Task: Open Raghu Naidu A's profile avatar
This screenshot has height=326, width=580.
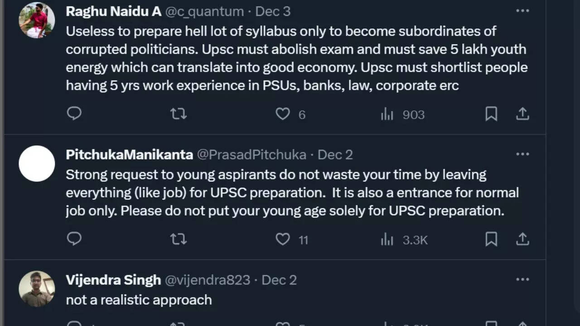Action: pos(37,20)
